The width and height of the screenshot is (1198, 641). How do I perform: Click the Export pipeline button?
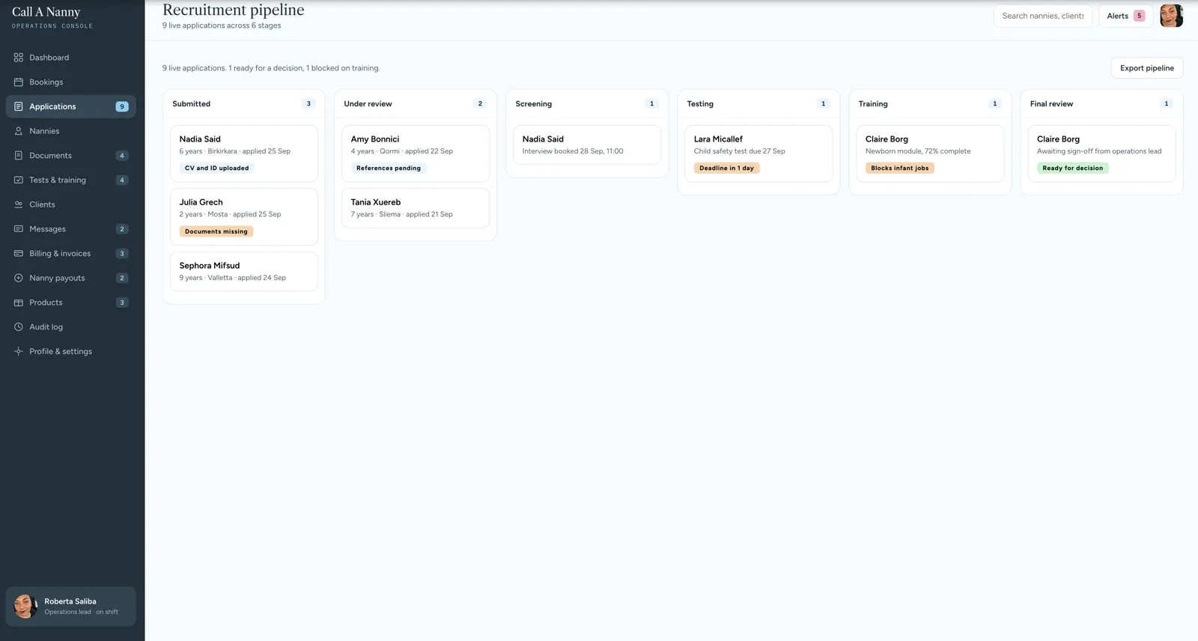[x=1147, y=68]
